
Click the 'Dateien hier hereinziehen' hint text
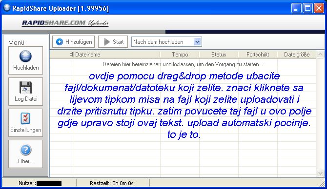click(183, 64)
